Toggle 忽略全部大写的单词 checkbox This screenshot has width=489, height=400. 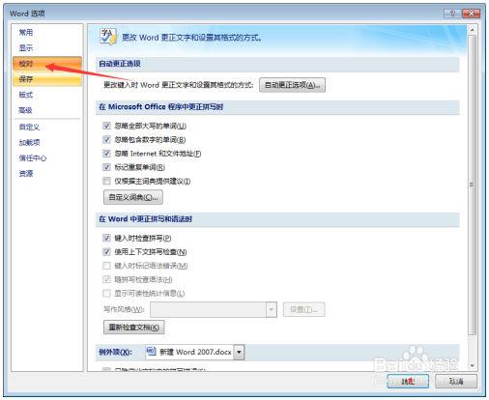coord(106,126)
